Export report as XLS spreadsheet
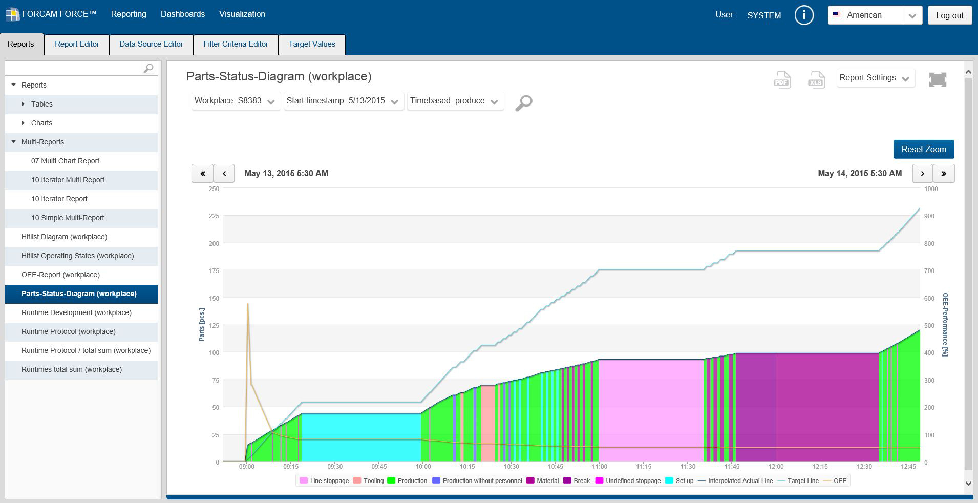Viewport: 978px width, 503px height. click(816, 79)
